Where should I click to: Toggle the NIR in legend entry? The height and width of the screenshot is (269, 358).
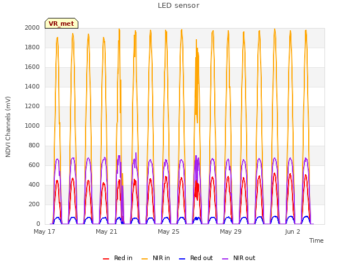click(x=156, y=258)
